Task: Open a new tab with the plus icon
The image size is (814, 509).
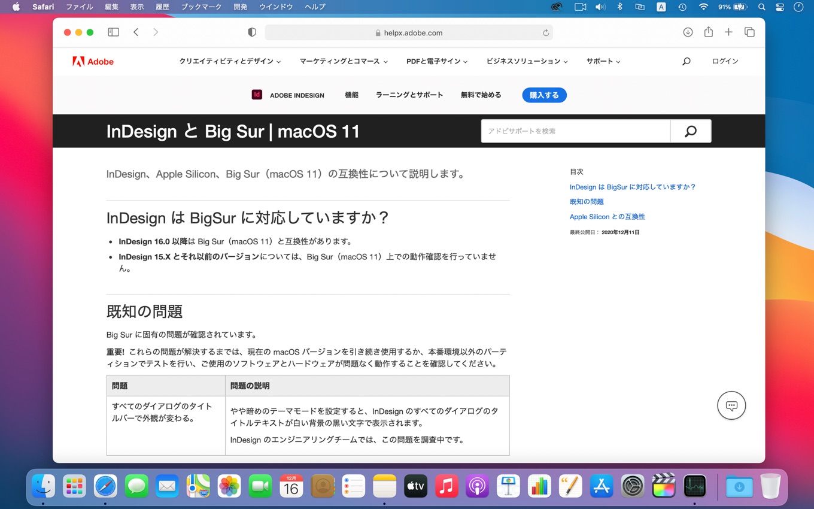Action: coord(728,32)
